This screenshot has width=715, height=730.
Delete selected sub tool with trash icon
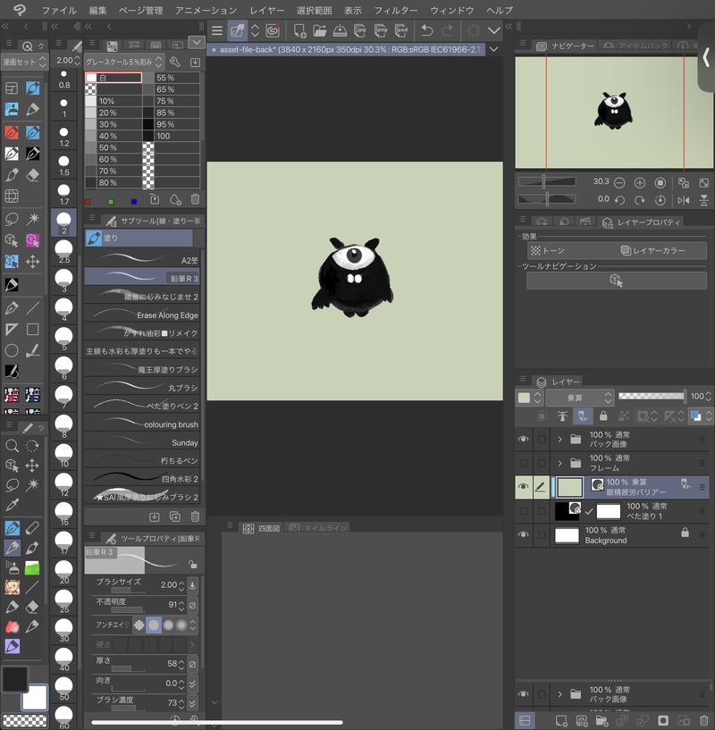195,516
